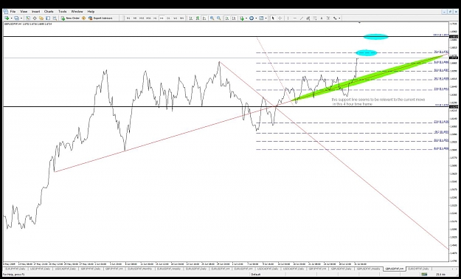Select the Arrows drawing tool
The image size is (461, 279).
tap(335, 18)
